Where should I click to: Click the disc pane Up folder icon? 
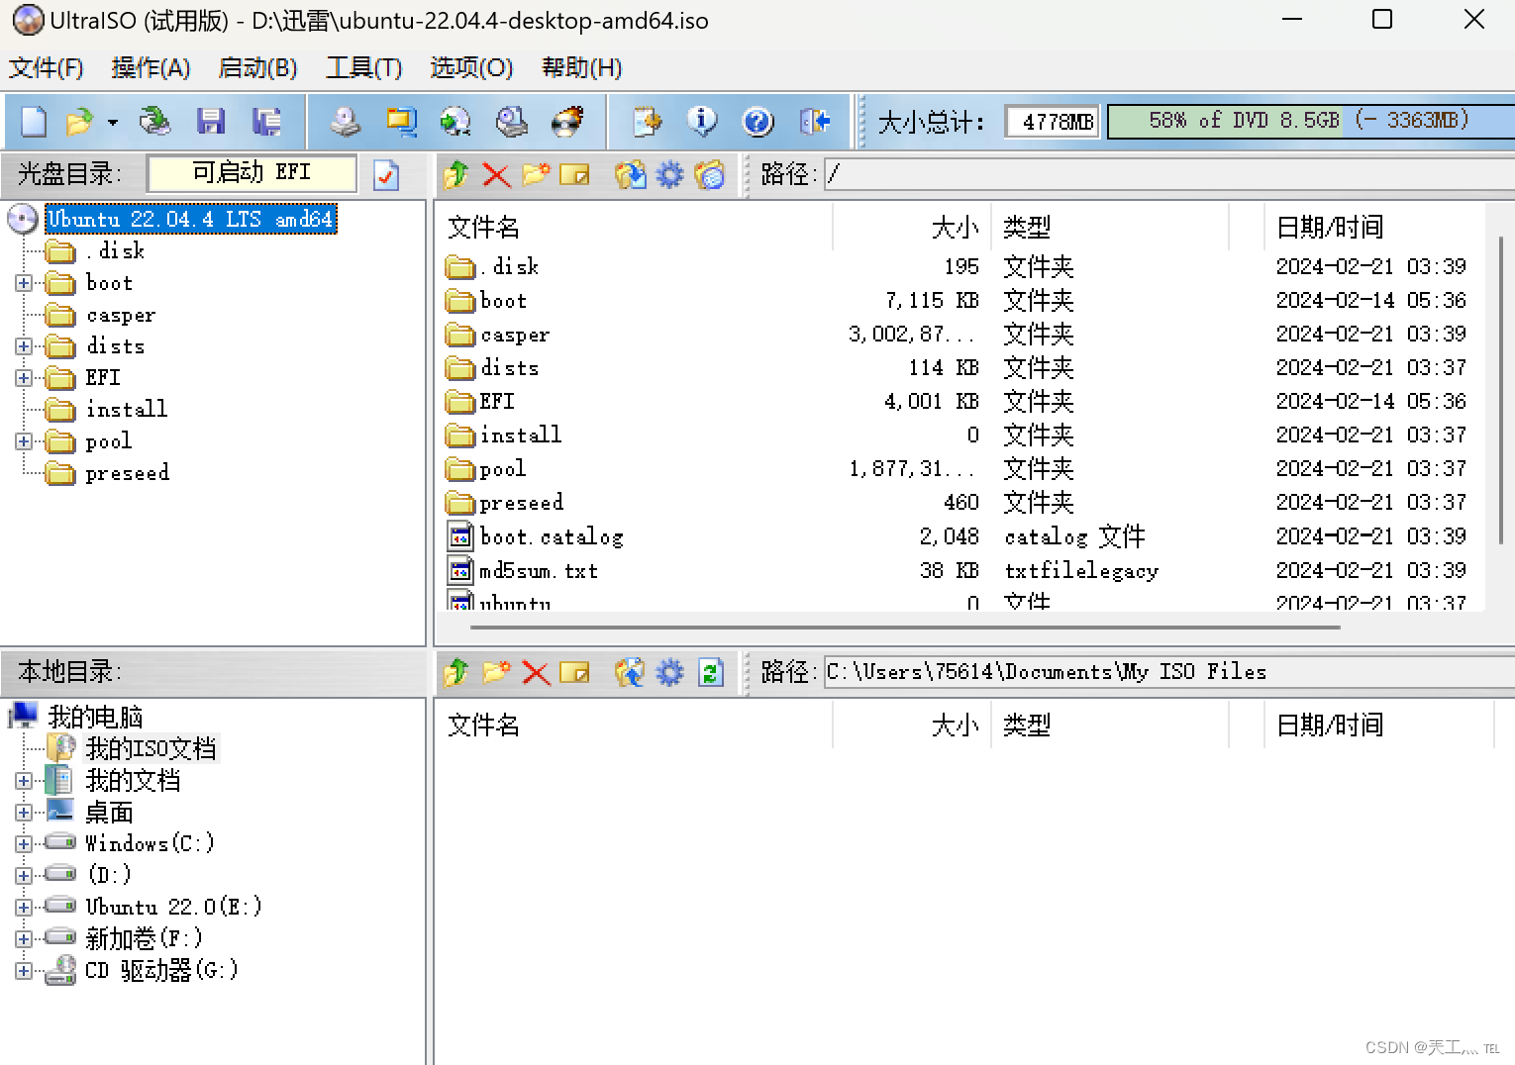click(x=456, y=175)
